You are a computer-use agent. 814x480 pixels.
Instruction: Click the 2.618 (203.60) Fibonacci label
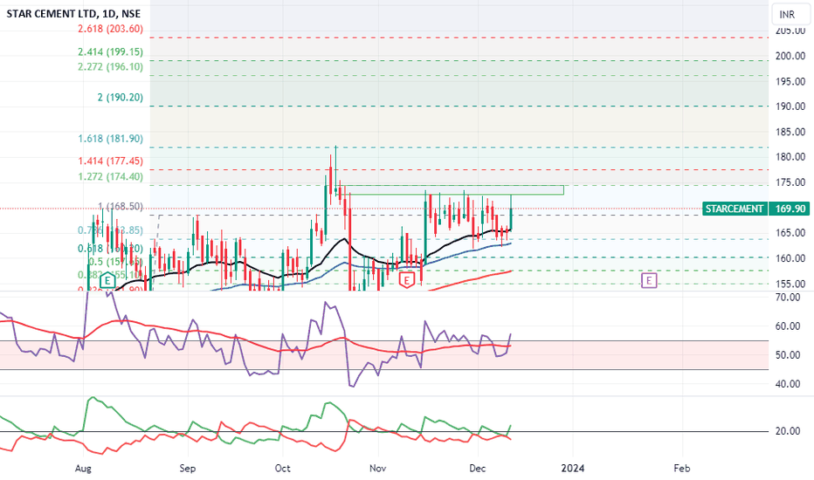point(111,29)
